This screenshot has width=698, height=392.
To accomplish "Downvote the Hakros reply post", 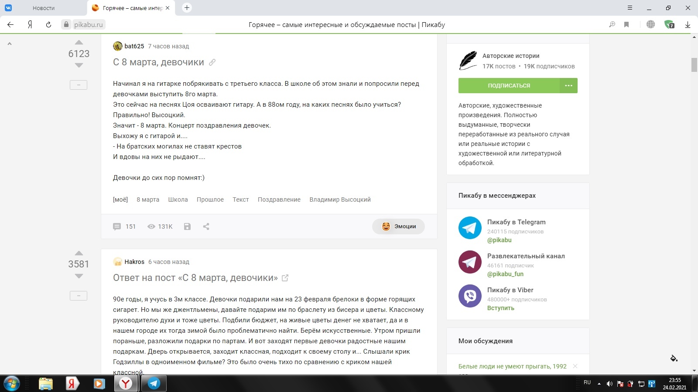I will pyautogui.click(x=79, y=276).
